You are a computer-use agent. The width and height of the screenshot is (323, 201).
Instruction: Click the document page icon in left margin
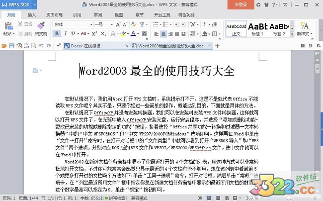click(35, 71)
